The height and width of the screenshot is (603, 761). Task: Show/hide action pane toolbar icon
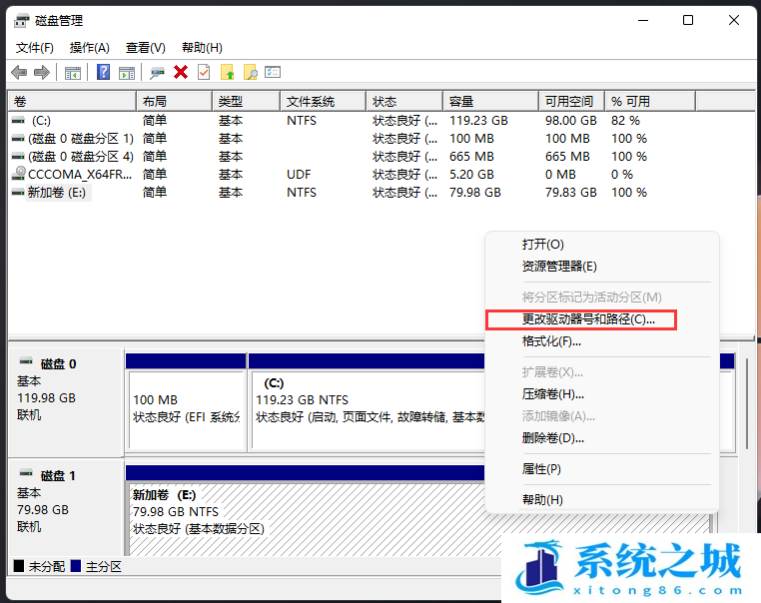(x=127, y=73)
